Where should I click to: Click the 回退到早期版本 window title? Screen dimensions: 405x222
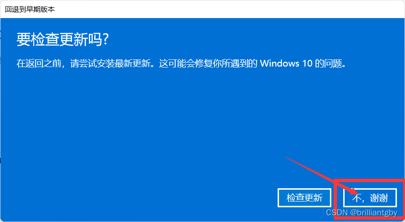click(29, 10)
